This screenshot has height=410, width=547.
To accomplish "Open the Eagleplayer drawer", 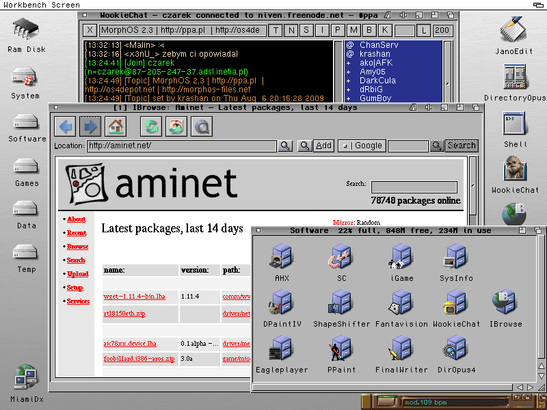I will point(282,348).
